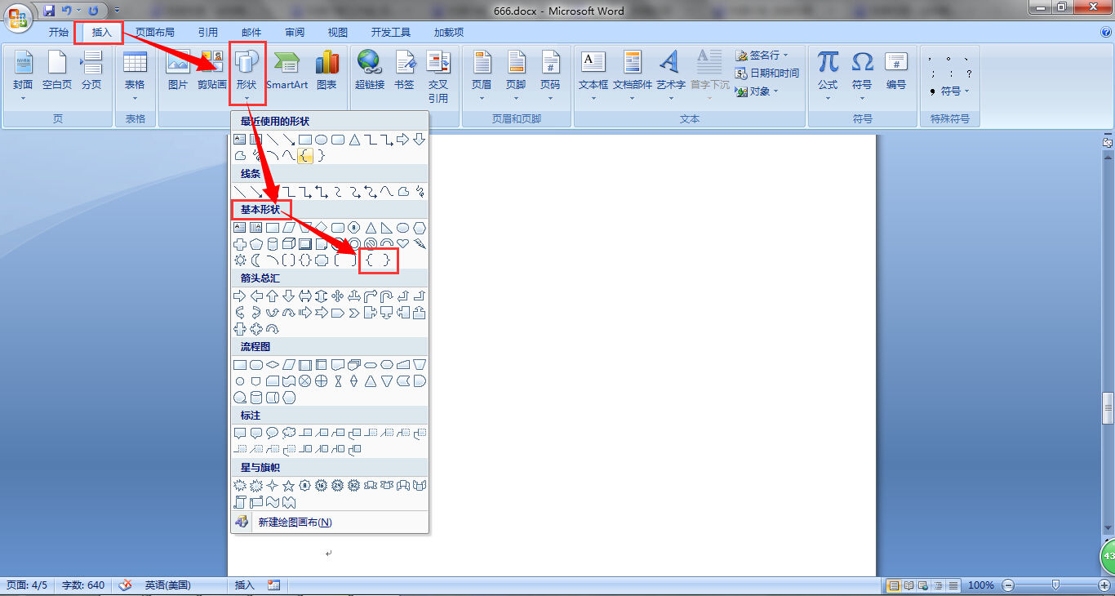Image resolution: width=1115 pixels, height=596 pixels.
Task: Select the 16-point star shape
Action: tap(322, 486)
